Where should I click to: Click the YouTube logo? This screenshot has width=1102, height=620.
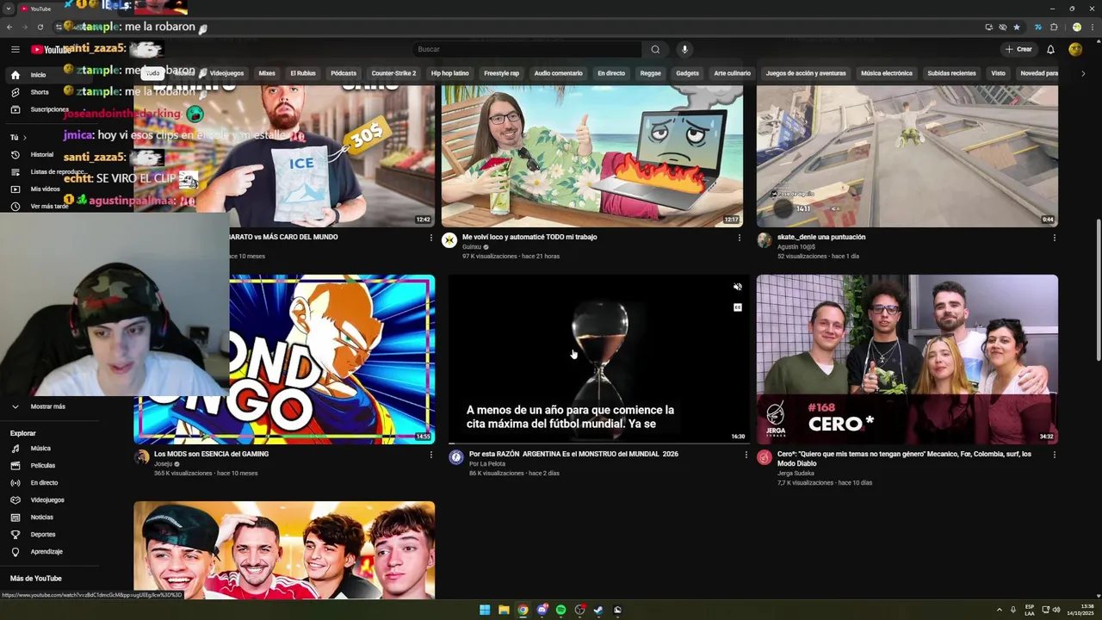(52, 49)
